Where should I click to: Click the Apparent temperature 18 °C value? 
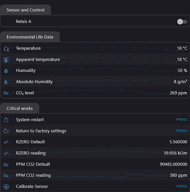[182, 60]
